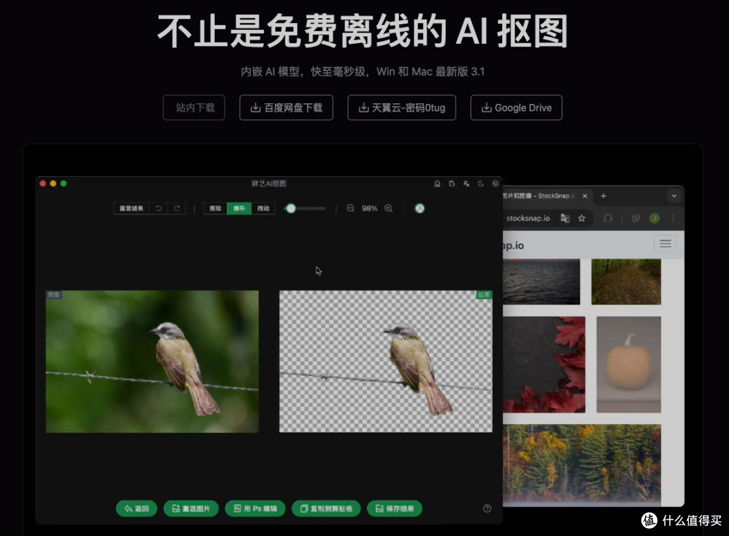Select the StockSnap browser tab title

(x=539, y=196)
